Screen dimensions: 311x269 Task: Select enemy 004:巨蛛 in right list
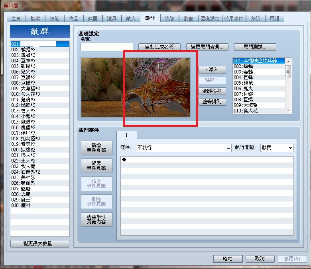(259, 77)
